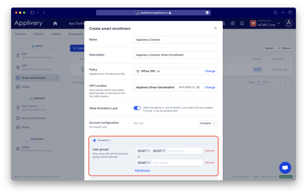
Task: Open the Options button
Action: pyautogui.click(x=284, y=48)
